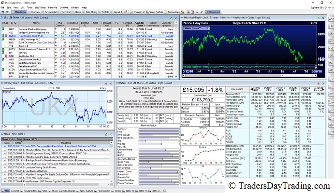Toggle red lock on Details panel

(319, 83)
